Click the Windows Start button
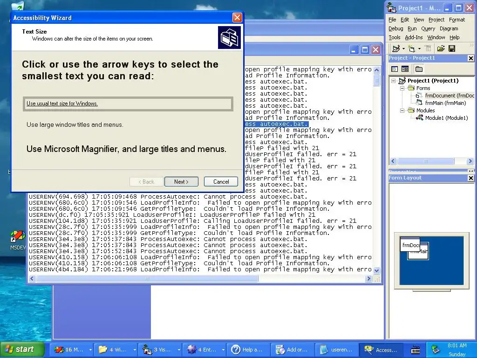 coord(22,350)
